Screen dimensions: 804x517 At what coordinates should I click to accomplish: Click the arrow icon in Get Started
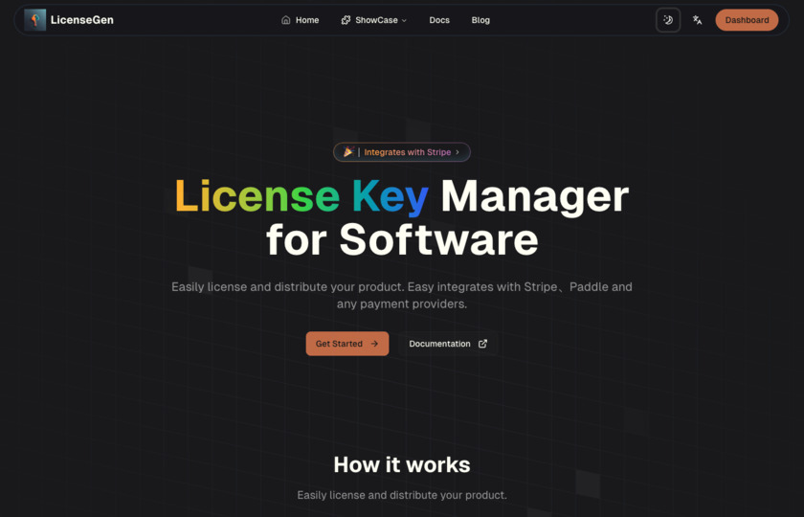click(x=374, y=344)
